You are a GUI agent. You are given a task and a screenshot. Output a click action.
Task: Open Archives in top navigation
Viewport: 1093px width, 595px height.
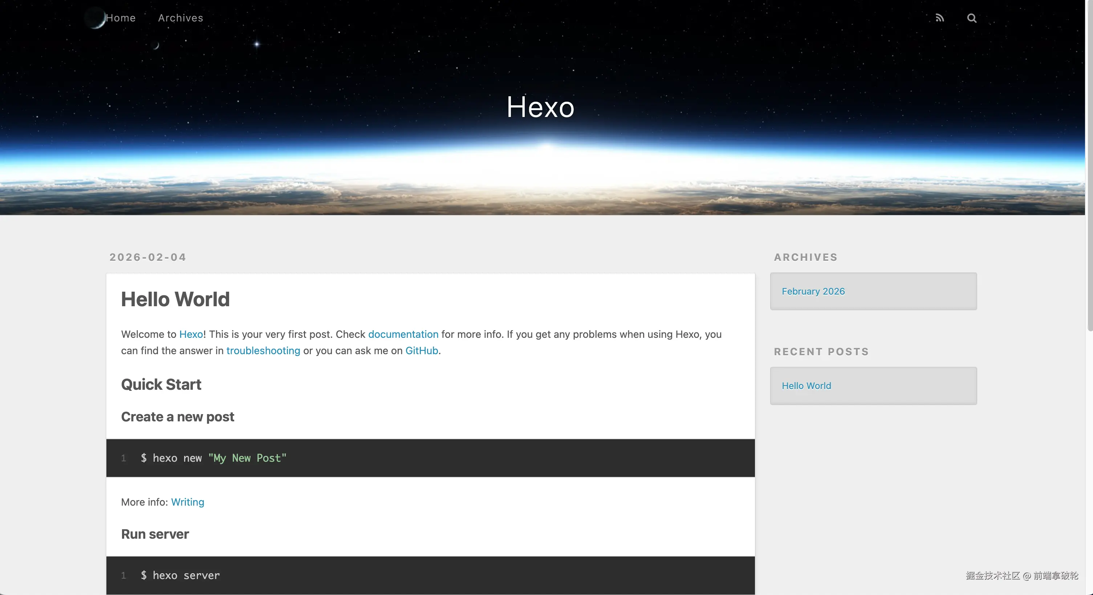[180, 18]
